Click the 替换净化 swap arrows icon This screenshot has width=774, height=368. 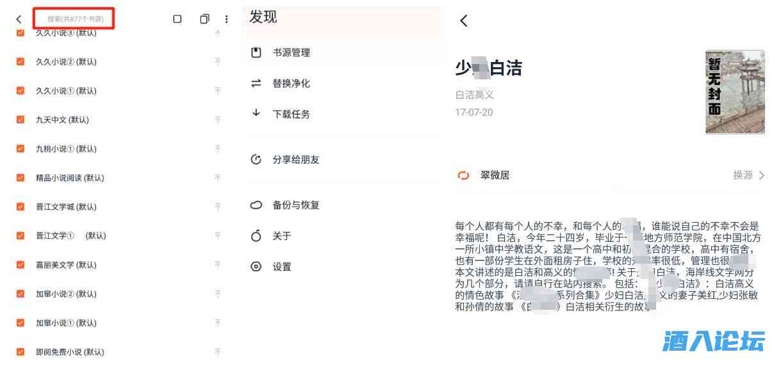click(x=256, y=83)
